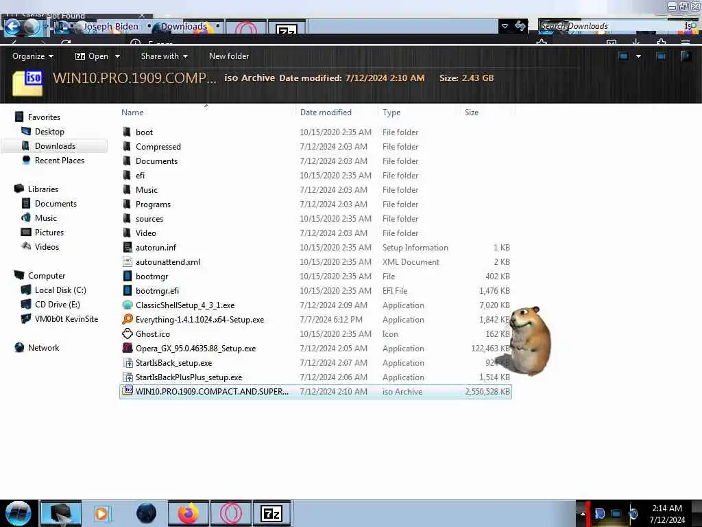Open the Share with menu
This screenshot has width=702, height=527.
point(164,56)
